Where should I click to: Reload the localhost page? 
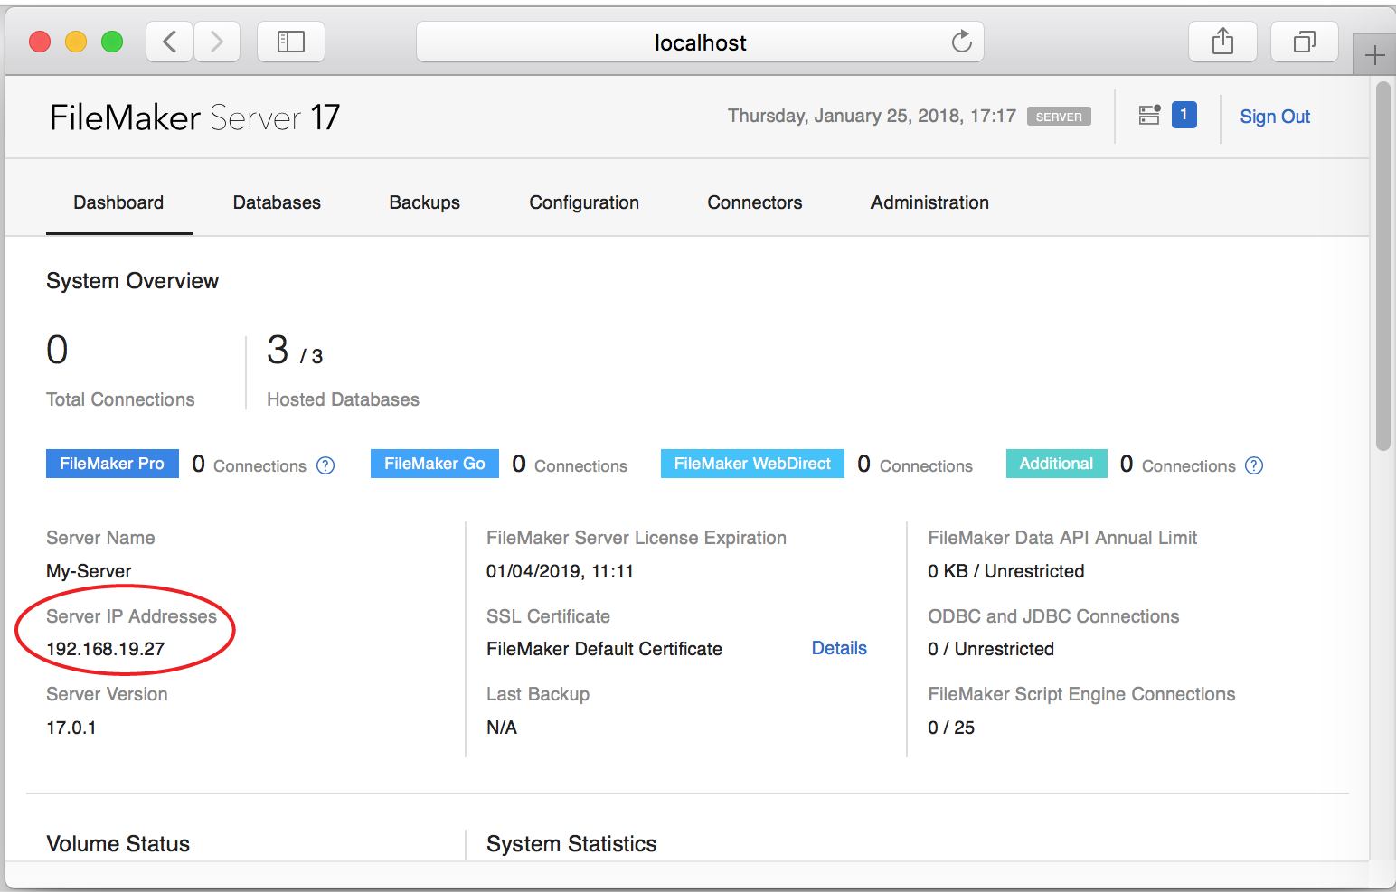click(960, 42)
